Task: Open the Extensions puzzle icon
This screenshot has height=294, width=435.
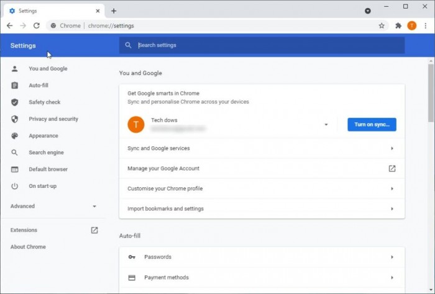Action: (398, 25)
